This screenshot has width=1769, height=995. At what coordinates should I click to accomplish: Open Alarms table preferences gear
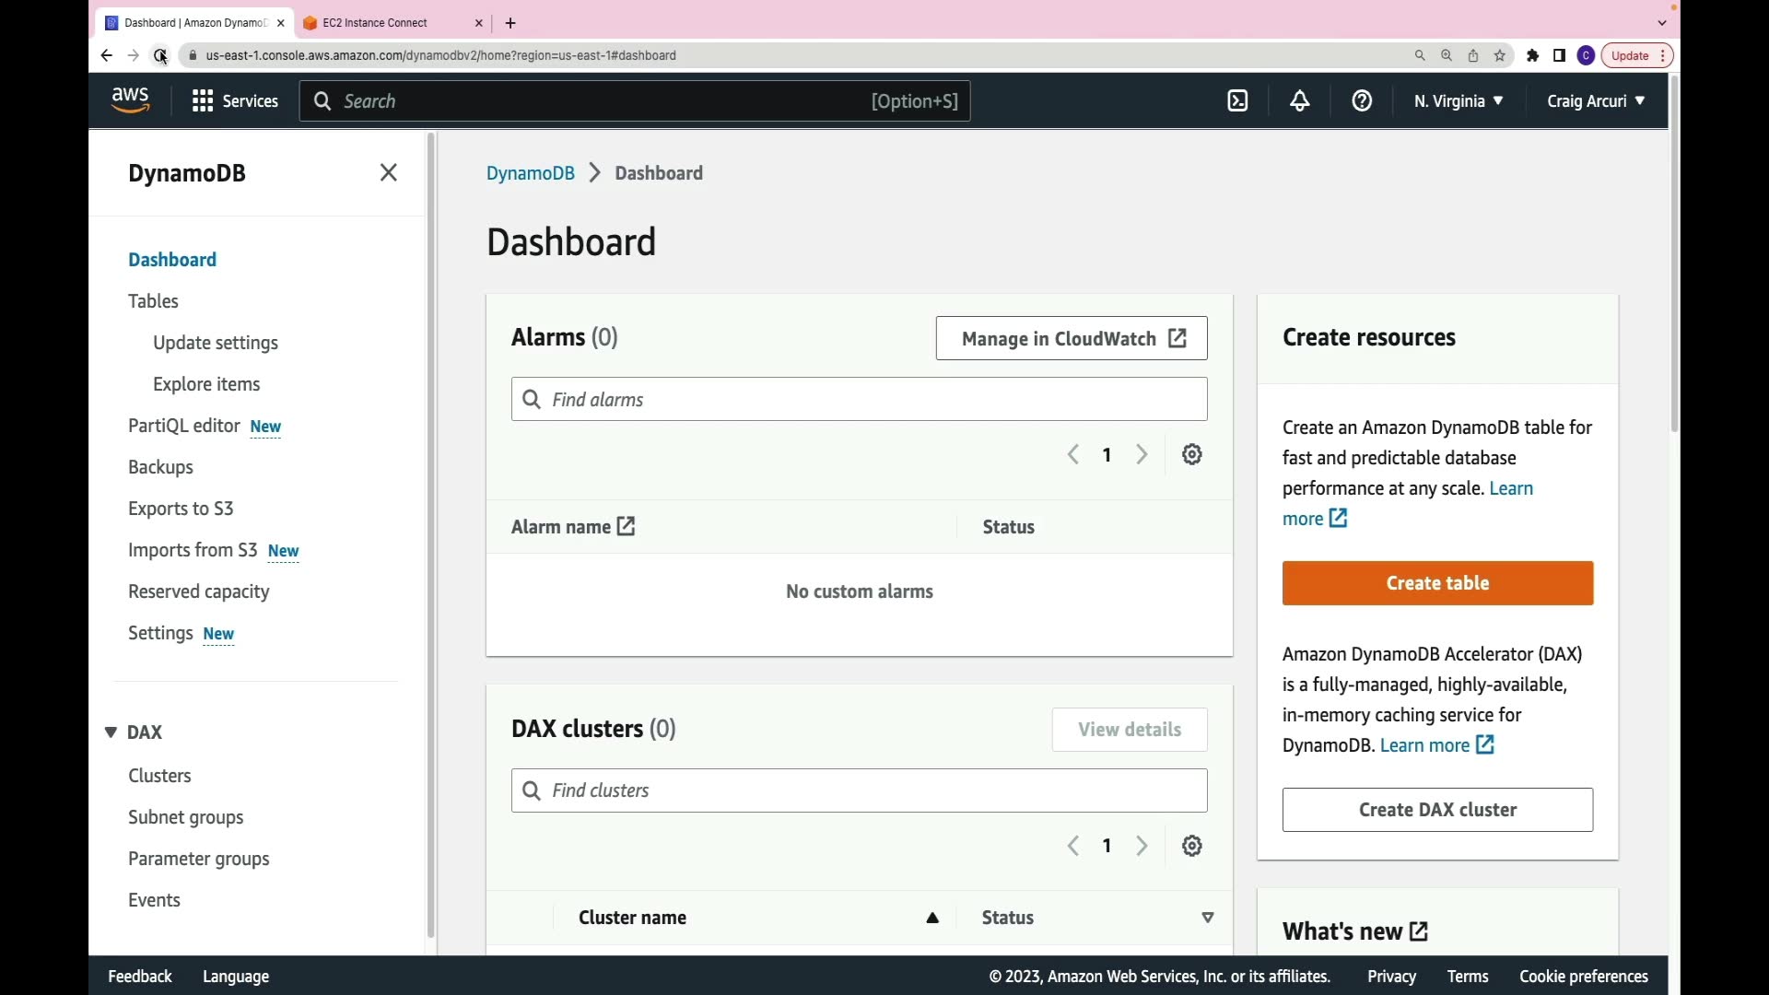pos(1191,454)
